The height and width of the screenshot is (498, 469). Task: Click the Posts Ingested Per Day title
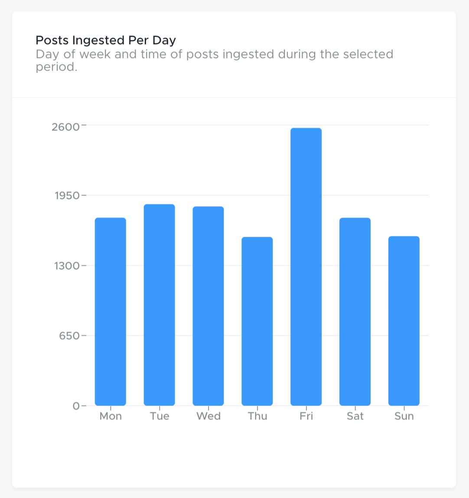(x=106, y=40)
